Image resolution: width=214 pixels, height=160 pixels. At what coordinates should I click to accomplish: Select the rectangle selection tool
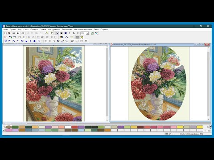pos(46,41)
